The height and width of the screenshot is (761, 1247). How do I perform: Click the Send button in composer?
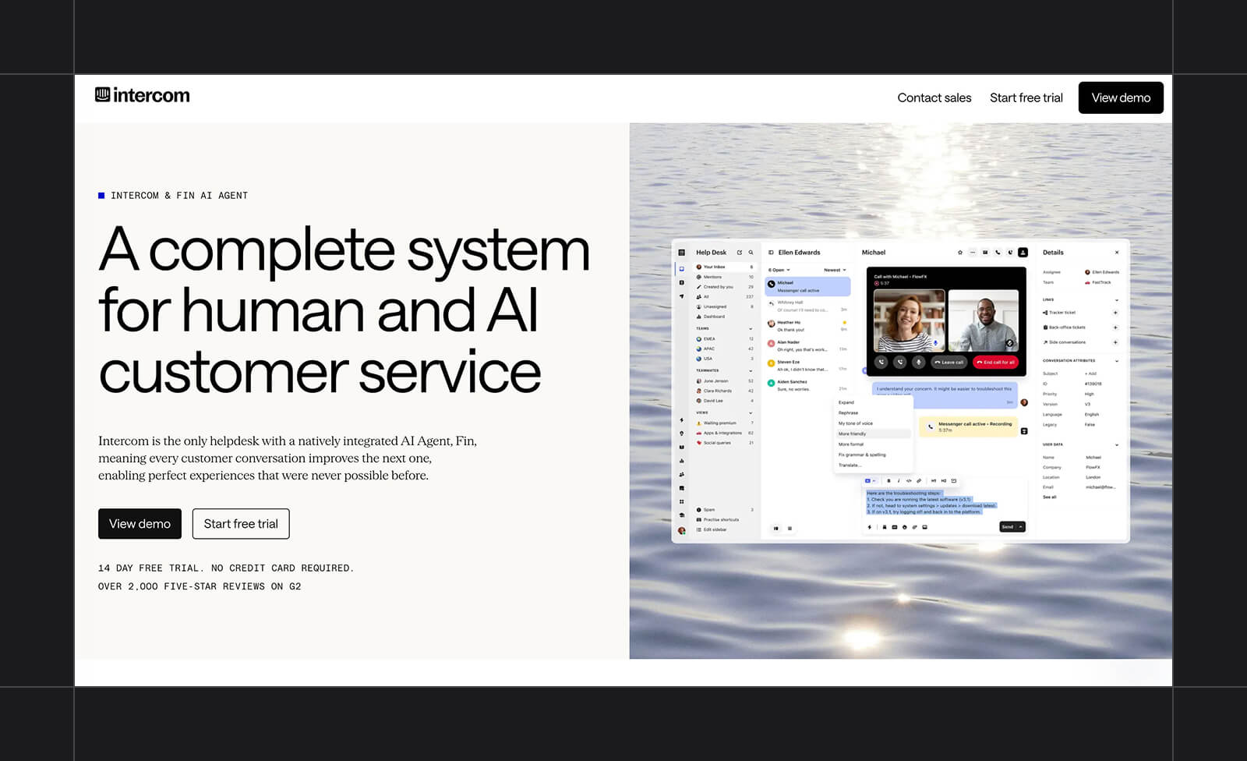coord(1008,527)
